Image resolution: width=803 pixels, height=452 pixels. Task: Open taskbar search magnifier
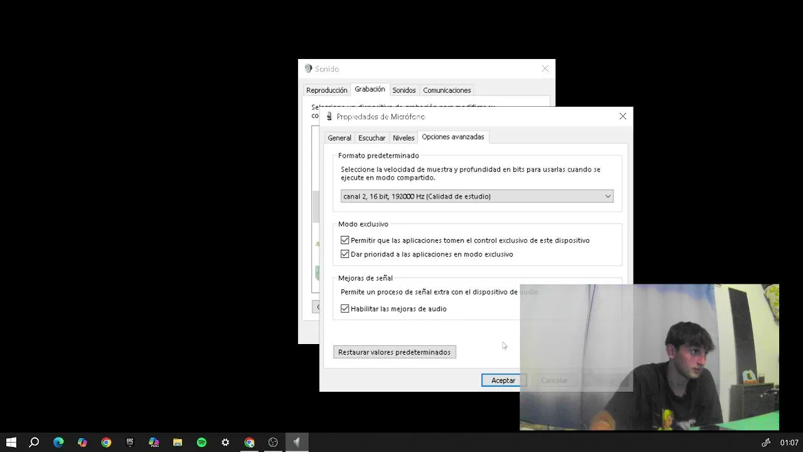[x=35, y=443]
